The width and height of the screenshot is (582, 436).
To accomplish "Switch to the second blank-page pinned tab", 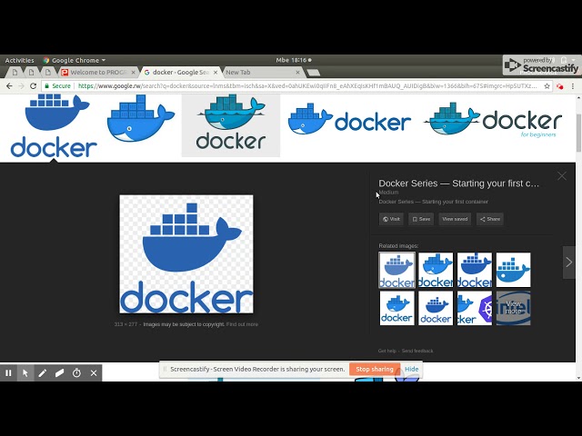I will click(31, 73).
